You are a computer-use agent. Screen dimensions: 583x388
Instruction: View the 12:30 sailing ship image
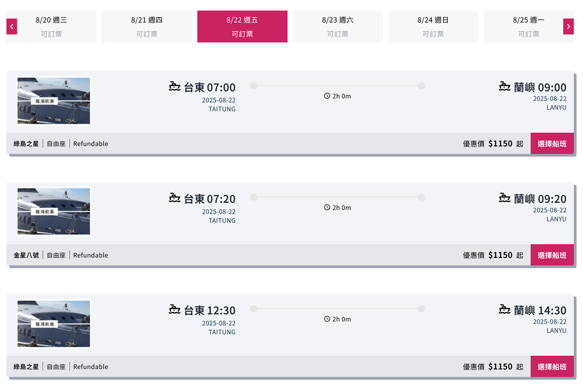54,323
